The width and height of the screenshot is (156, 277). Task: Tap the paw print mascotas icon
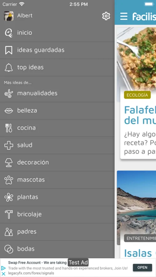pyautogui.click(x=9, y=180)
